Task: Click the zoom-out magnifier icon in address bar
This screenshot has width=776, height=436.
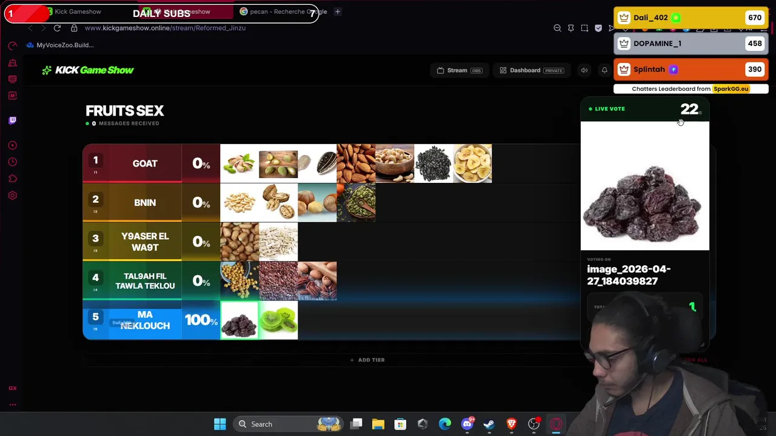Action: click(x=557, y=28)
